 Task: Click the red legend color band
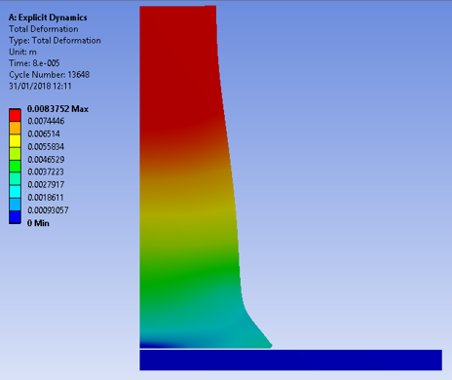tap(15, 115)
